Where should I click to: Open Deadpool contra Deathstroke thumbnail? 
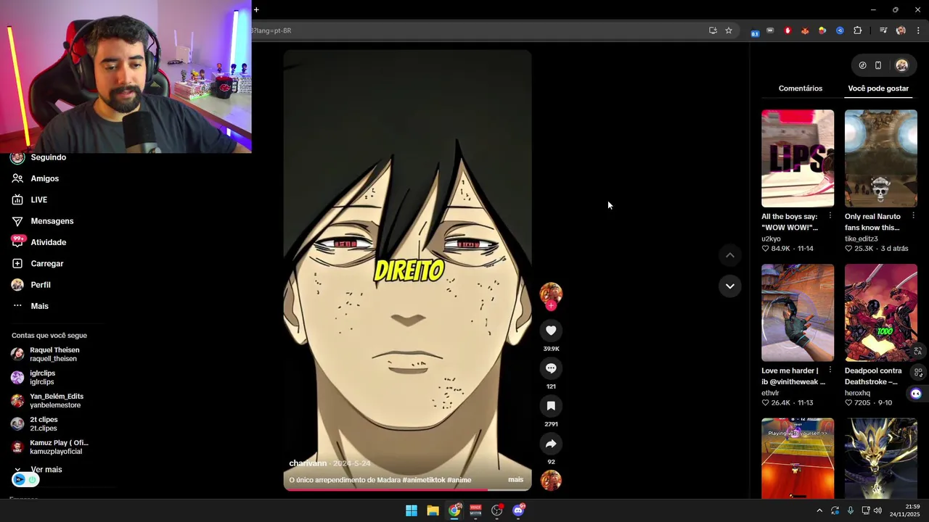(881, 312)
